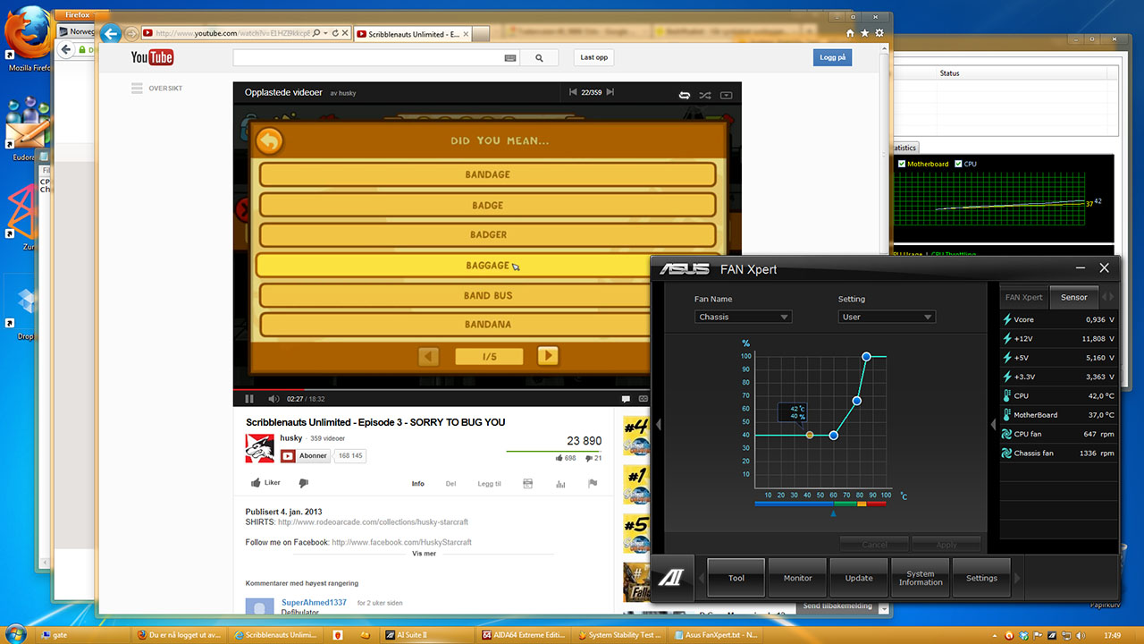Click the CPU fan sensor icon
This screenshot has height=644, width=1144.
coord(1006,435)
